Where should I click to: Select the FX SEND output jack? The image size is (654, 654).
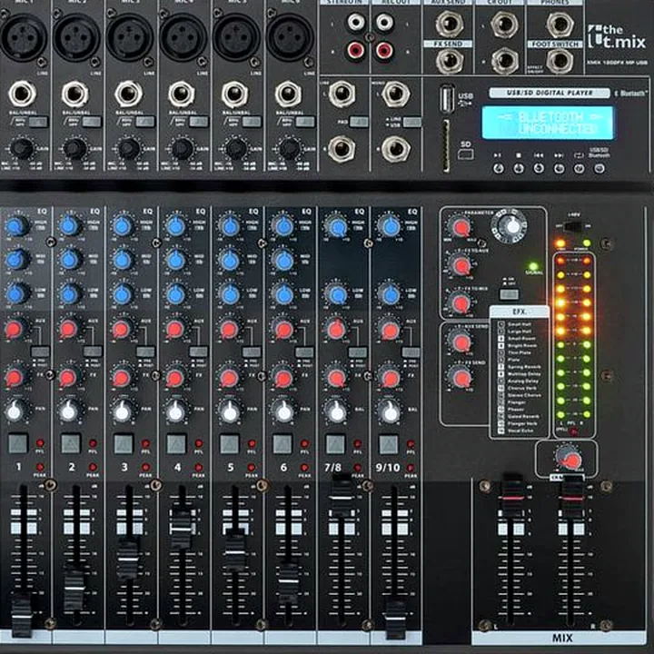tap(450, 62)
